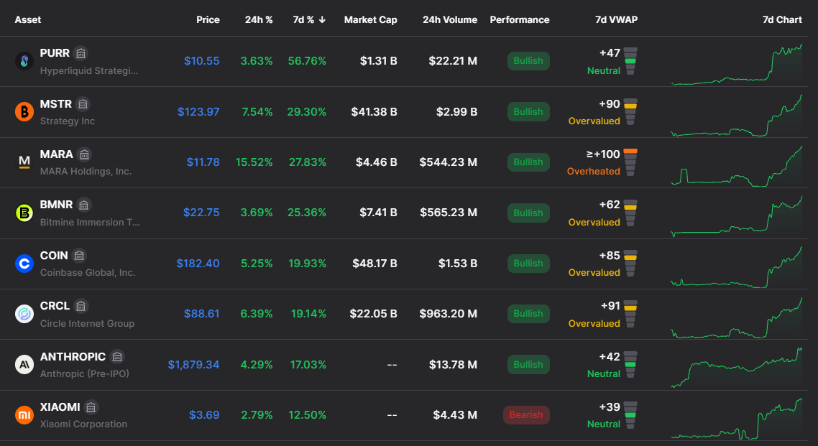Screen dimensions: 818x446
Task: Sort by the 7d % column header
Action: point(309,20)
